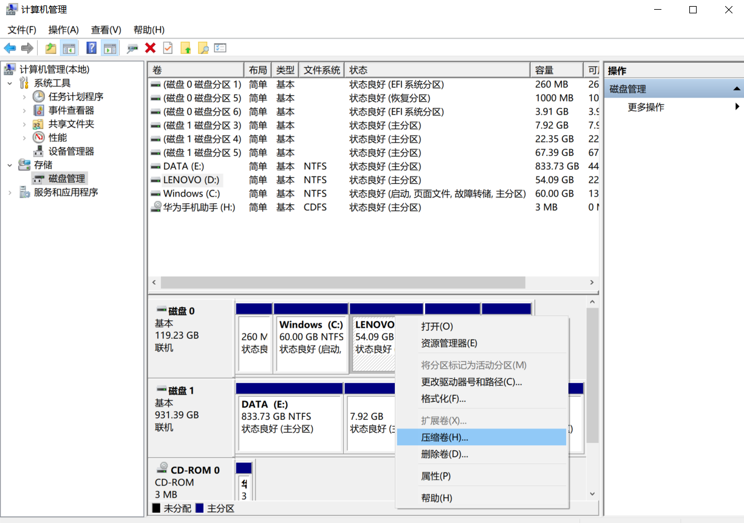Select 性能 in the tree
Screen dimensions: 744x523
click(x=58, y=138)
